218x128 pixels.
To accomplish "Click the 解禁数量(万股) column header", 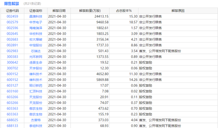I will tap(90, 11).
